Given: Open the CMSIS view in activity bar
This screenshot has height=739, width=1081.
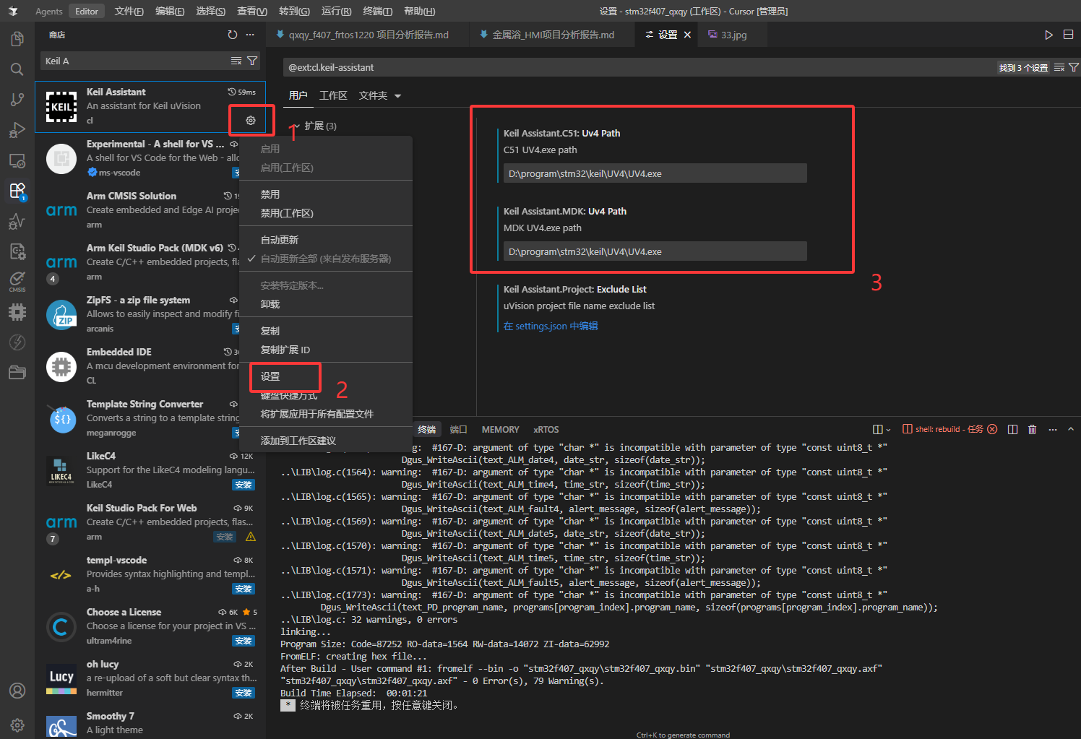Looking at the screenshot, I should click(17, 281).
